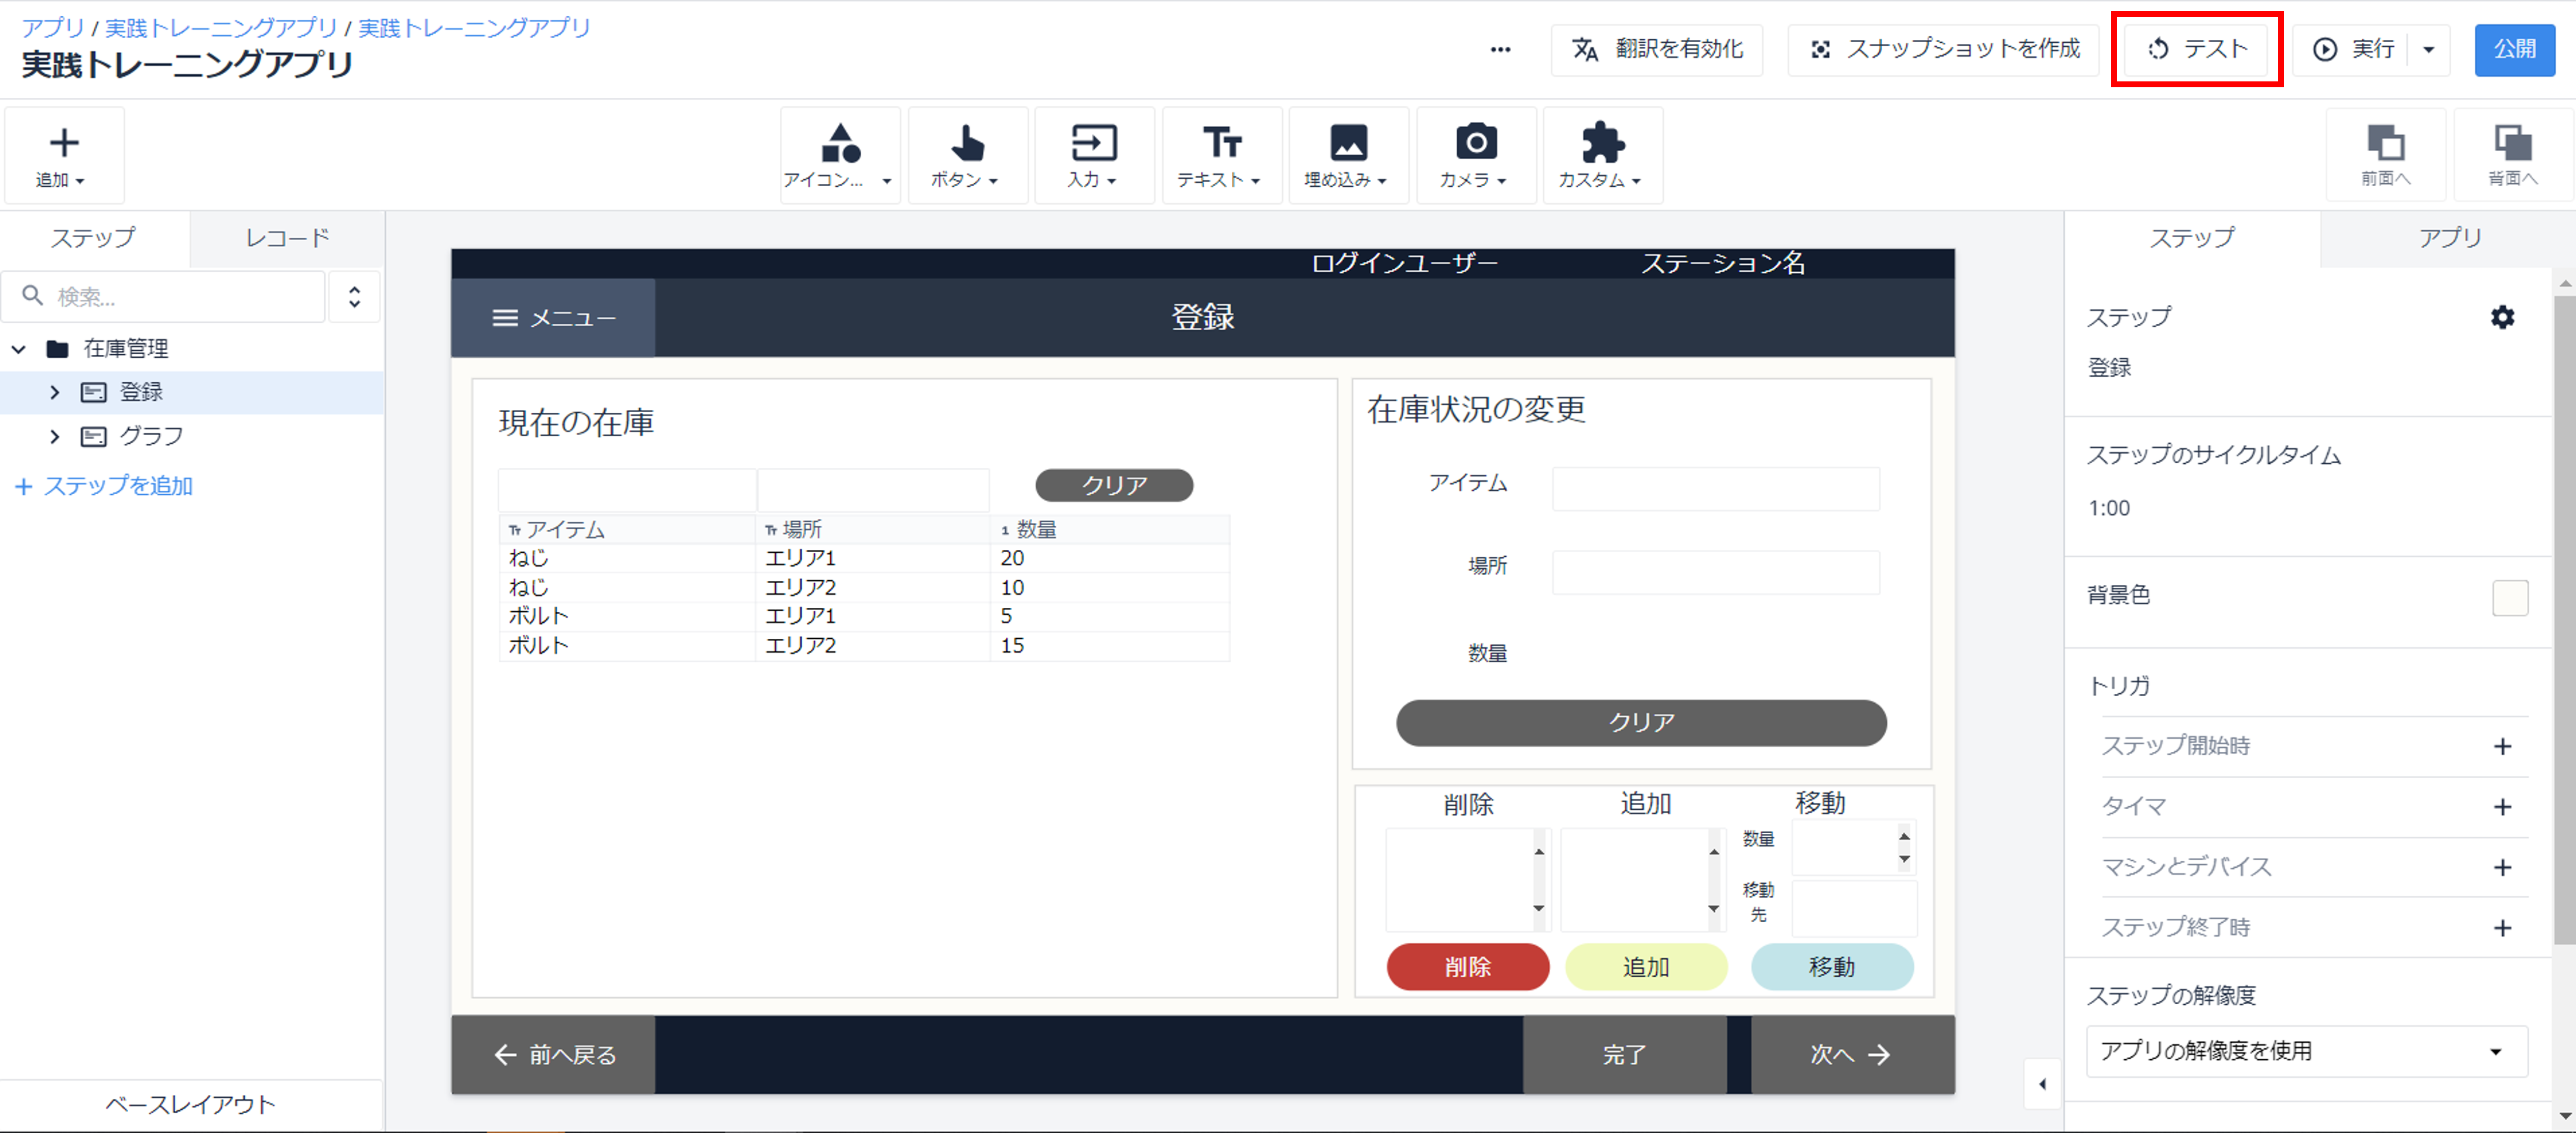
Task: Click breadcrumb link アプリ
Action: [53, 27]
